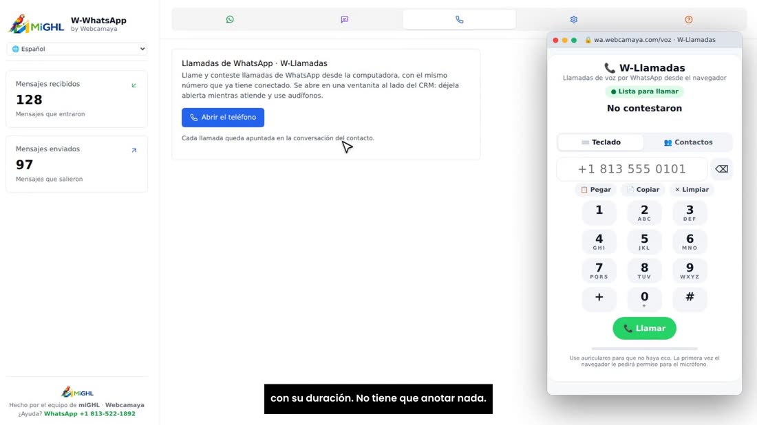Click the Pegar button

click(x=596, y=190)
